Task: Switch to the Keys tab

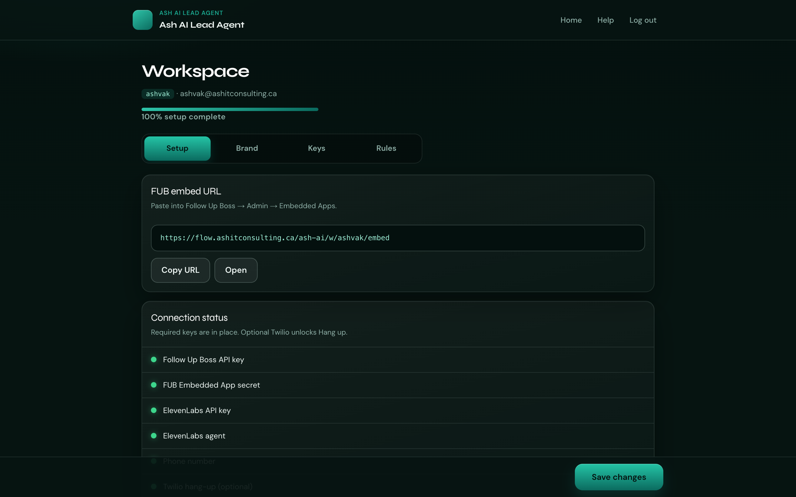Action: point(316,148)
